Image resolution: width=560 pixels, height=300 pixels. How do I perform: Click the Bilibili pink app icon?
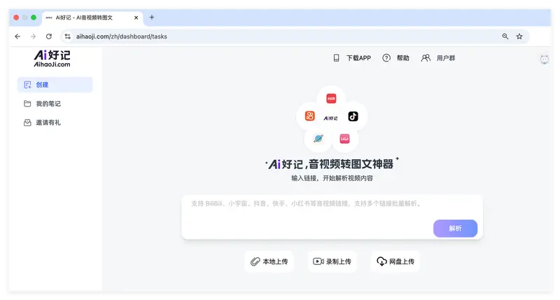pos(344,138)
